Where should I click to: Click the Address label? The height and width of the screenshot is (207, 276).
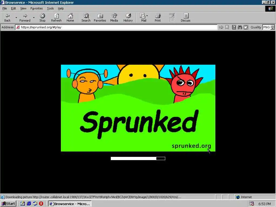(x=8, y=27)
